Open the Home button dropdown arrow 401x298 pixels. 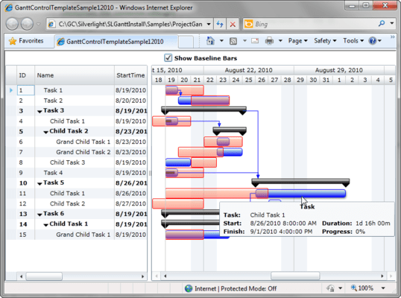click(x=221, y=41)
